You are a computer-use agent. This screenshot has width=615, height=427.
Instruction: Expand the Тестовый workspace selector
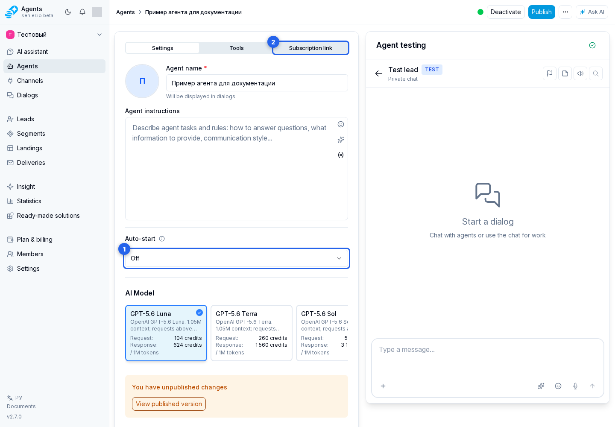tap(54, 35)
